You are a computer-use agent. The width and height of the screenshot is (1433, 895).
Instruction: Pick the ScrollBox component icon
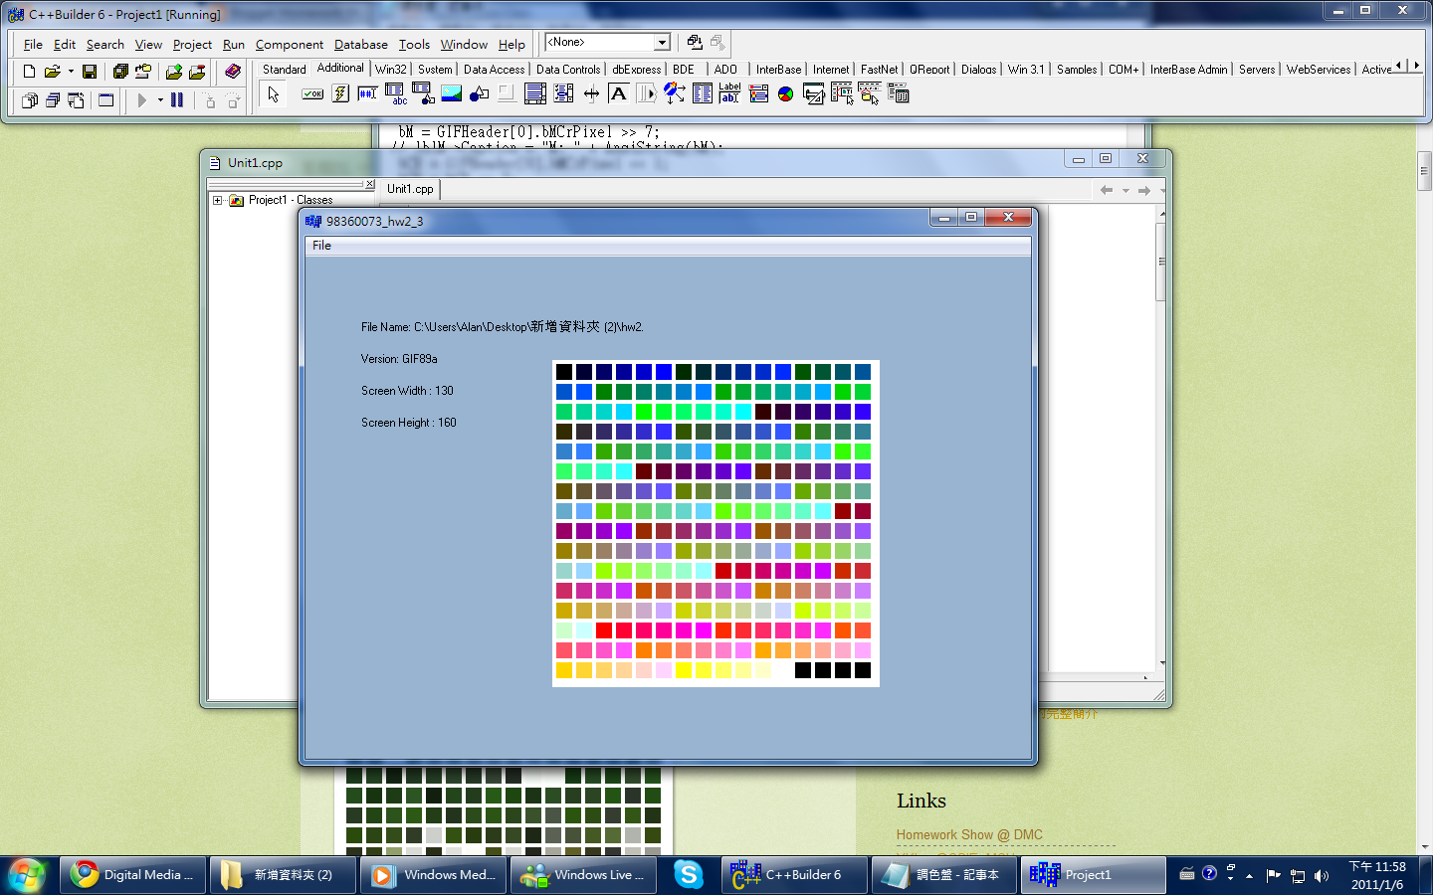tap(534, 94)
